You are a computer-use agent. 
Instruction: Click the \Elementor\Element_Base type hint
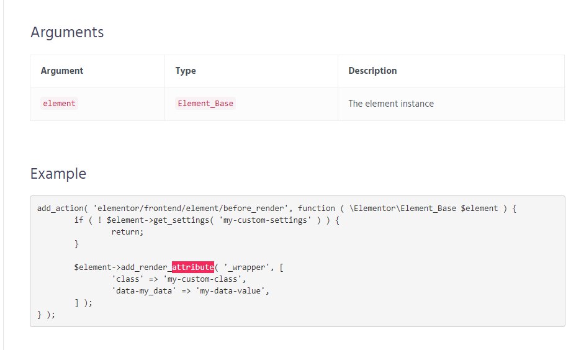(x=403, y=209)
